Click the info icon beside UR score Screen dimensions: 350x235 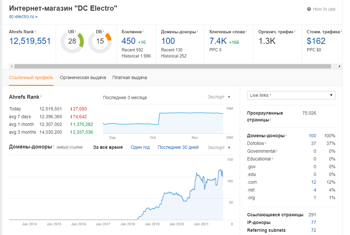coord(76,32)
